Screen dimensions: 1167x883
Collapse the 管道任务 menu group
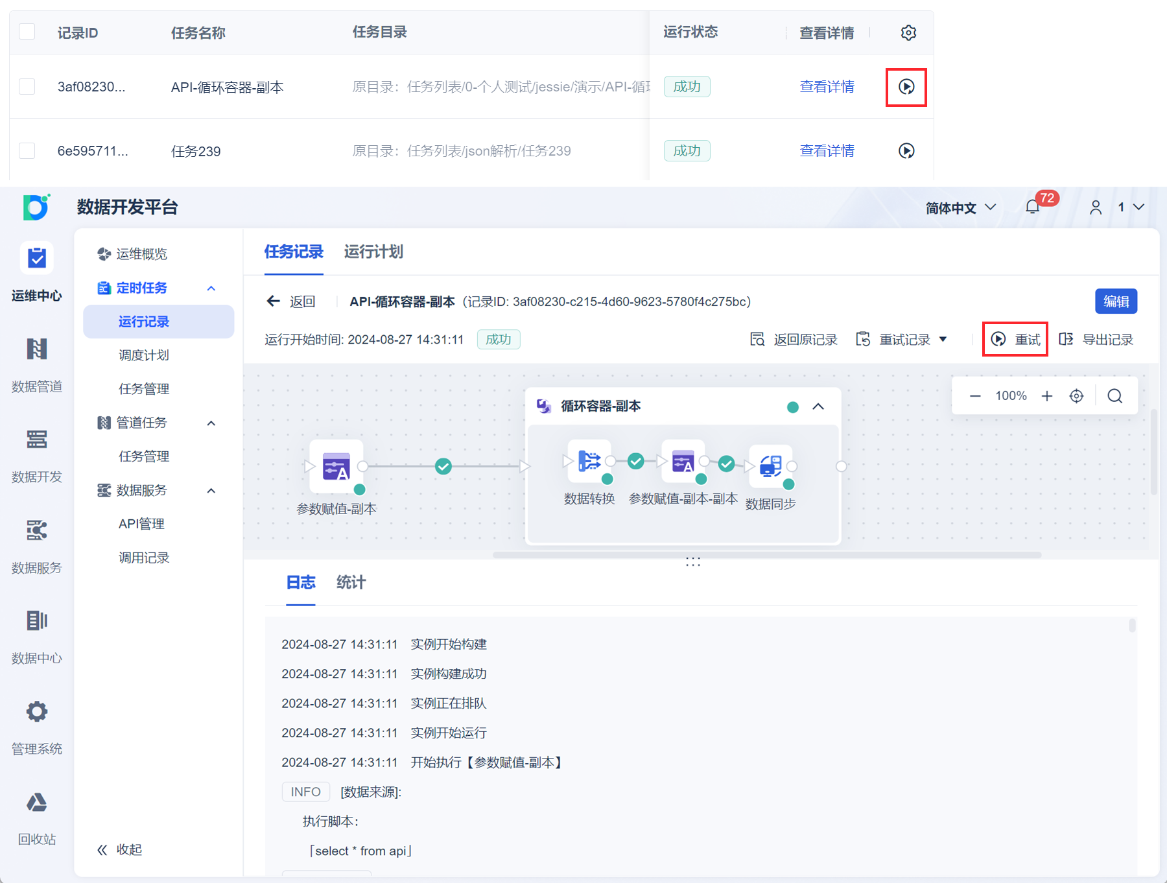pos(211,423)
